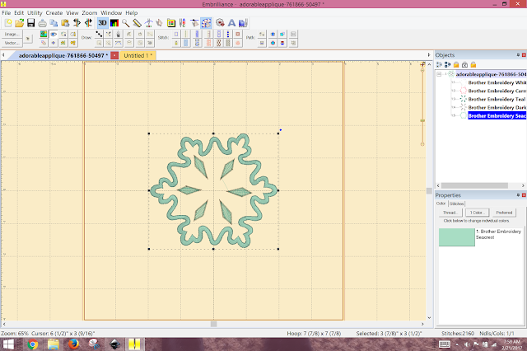Click the Seacrest green color swatch
Screen dimensions: 527x351
(x=457, y=237)
